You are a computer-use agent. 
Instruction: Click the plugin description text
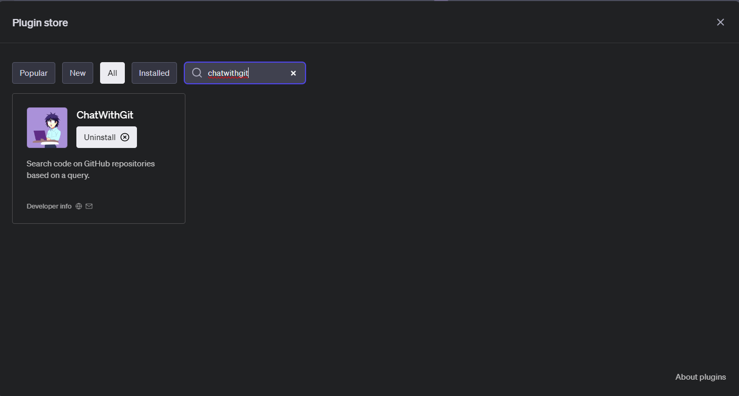(91, 169)
